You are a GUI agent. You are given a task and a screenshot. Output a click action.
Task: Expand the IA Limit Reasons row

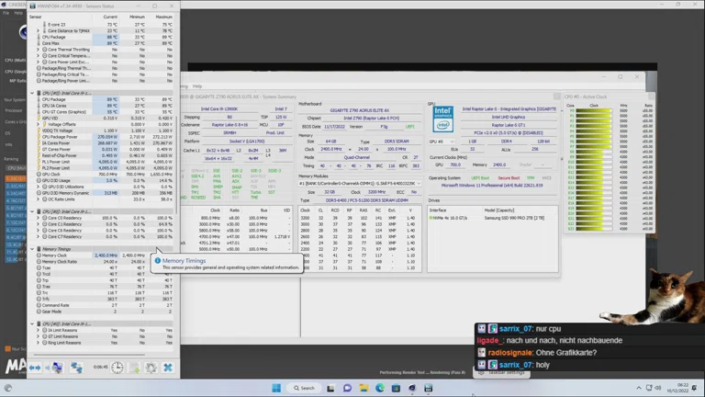point(38,330)
